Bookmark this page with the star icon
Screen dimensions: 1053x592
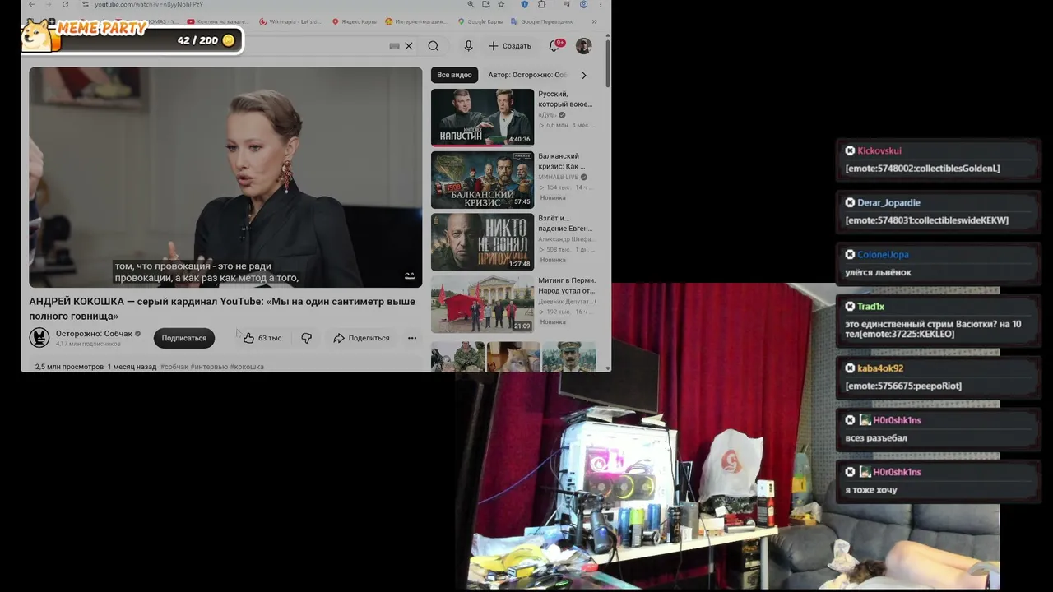pos(501,5)
